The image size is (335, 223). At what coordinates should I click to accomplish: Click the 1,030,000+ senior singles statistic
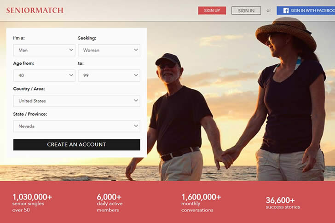coord(32,203)
